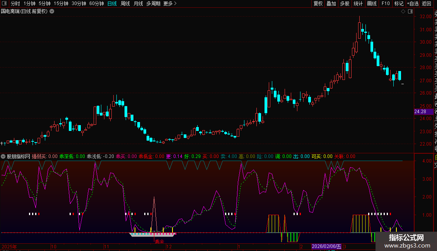Toggle the left sidebar panel icon
437x251 pixels.
click(5, 3)
